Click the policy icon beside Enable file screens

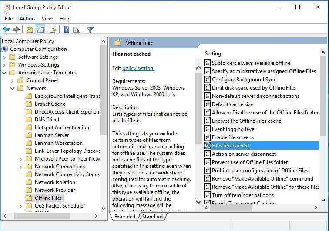(207, 137)
